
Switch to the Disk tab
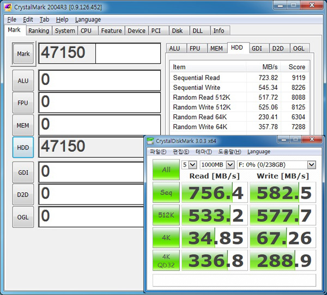[x=179, y=30]
